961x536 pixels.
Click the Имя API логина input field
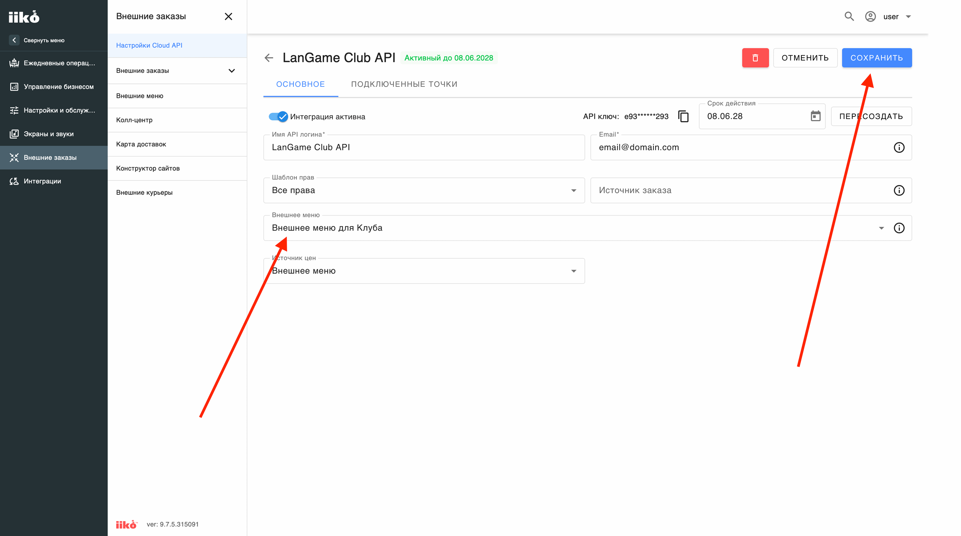(424, 147)
